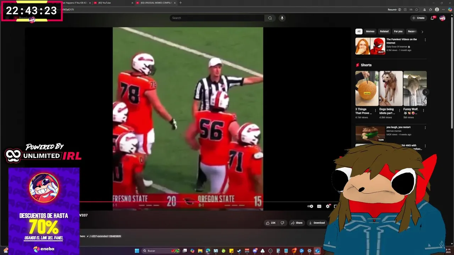Toggle the autoplay switch in player
Image resolution: width=454 pixels, height=255 pixels.
pyautogui.click(x=310, y=206)
